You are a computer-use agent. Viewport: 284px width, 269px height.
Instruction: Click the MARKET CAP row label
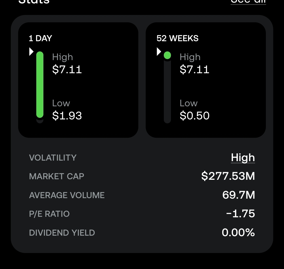pyautogui.click(x=57, y=176)
